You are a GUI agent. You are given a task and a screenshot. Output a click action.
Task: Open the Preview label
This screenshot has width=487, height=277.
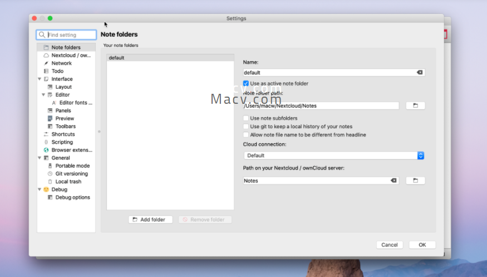65,118
